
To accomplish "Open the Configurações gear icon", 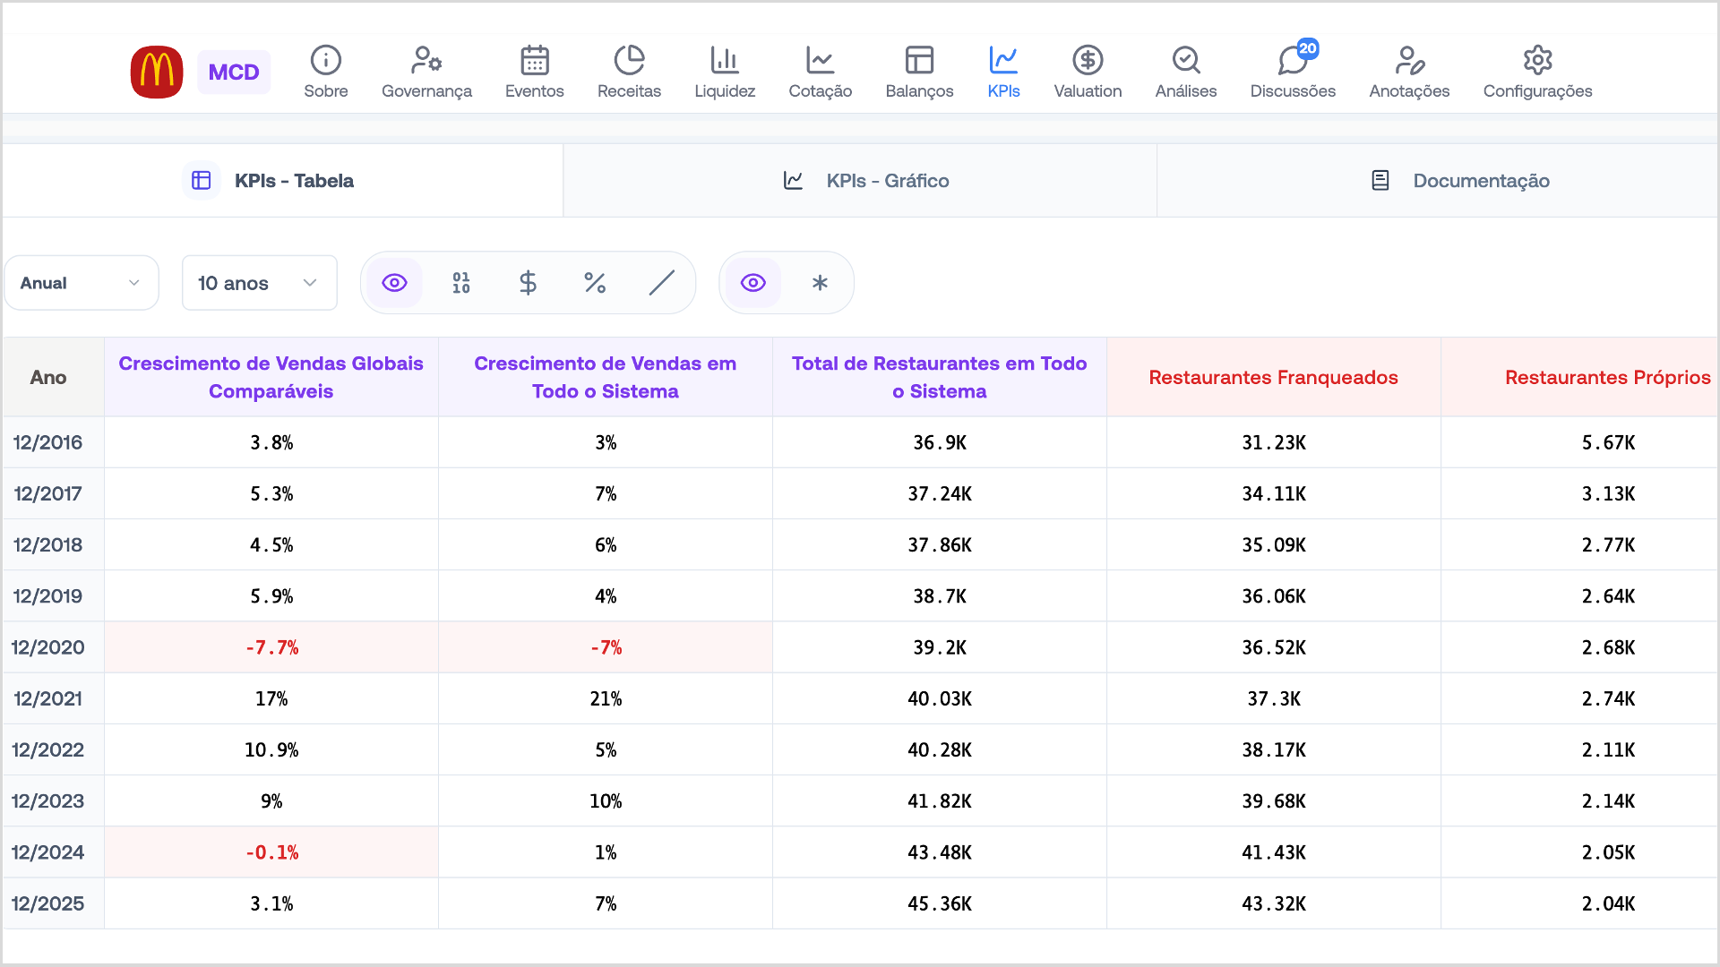I will [x=1537, y=61].
